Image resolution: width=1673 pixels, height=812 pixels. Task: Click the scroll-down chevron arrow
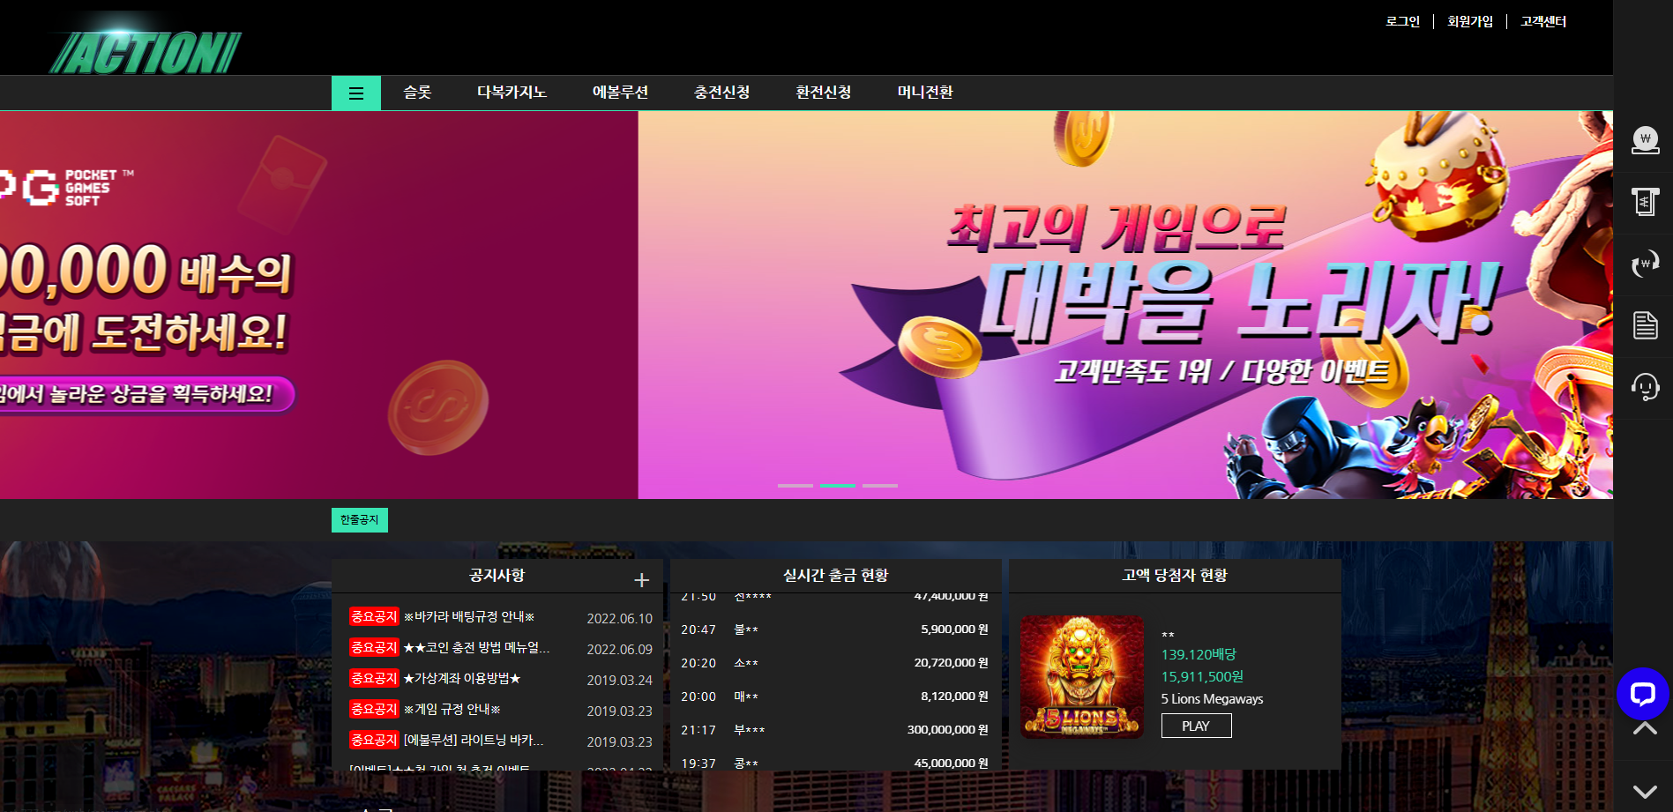[x=1644, y=791]
